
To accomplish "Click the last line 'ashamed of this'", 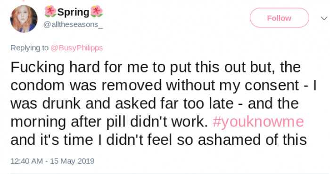I will [x=252, y=140].
